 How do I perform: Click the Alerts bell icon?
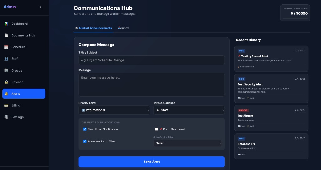[6, 94]
